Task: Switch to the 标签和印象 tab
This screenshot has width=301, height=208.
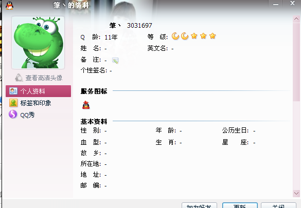Action: [x=36, y=103]
